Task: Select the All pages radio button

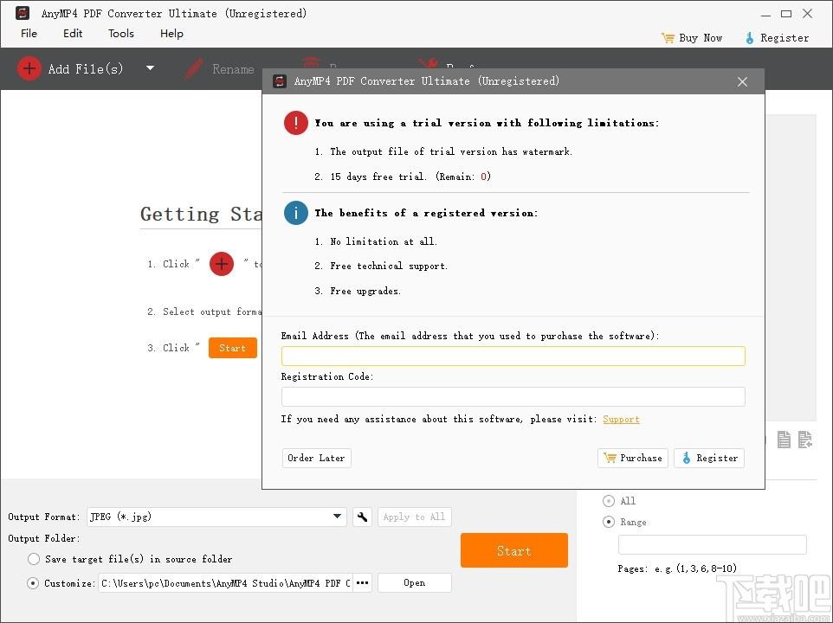Action: tap(608, 501)
